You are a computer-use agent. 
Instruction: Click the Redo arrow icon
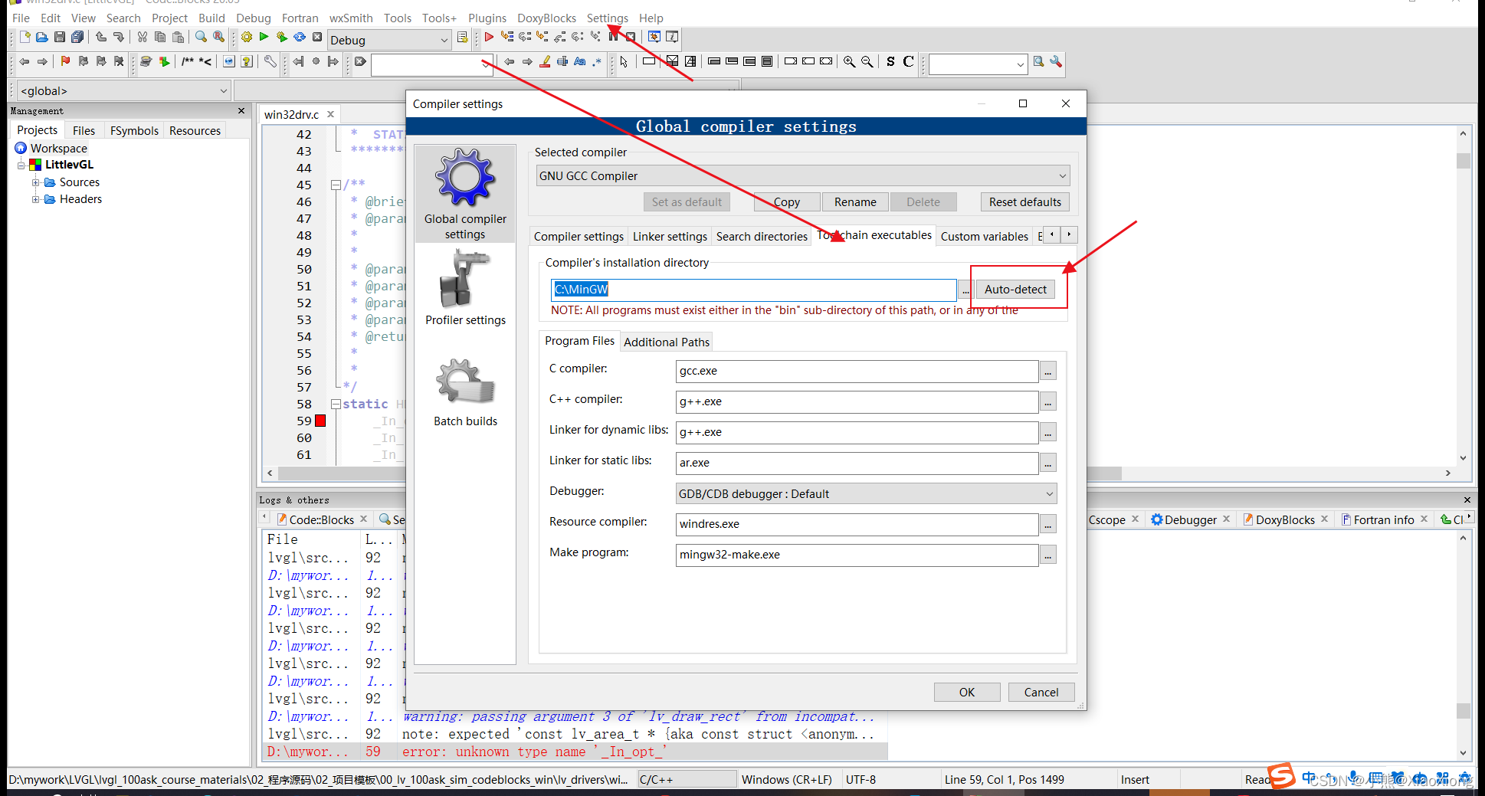pyautogui.click(x=119, y=37)
